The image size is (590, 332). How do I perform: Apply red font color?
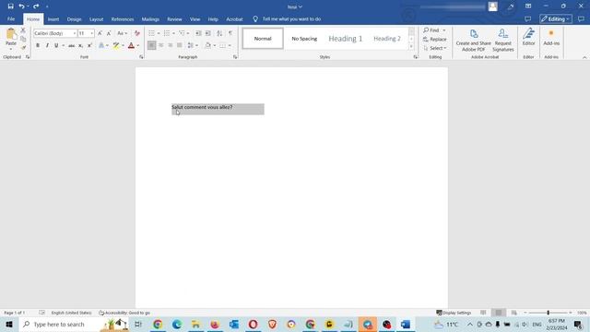pyautogui.click(x=131, y=45)
